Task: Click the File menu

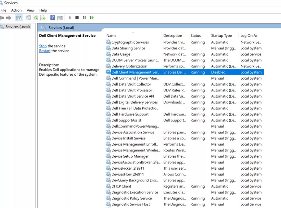Action: [x=3, y=10]
